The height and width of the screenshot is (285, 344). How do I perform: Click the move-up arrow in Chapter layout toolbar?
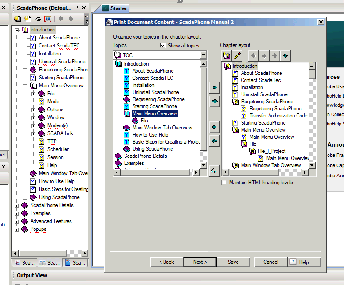tap(275, 56)
